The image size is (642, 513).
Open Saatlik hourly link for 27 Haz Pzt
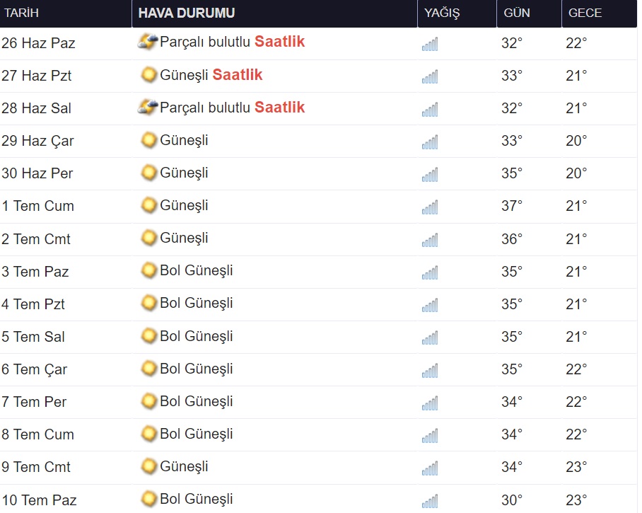point(238,74)
